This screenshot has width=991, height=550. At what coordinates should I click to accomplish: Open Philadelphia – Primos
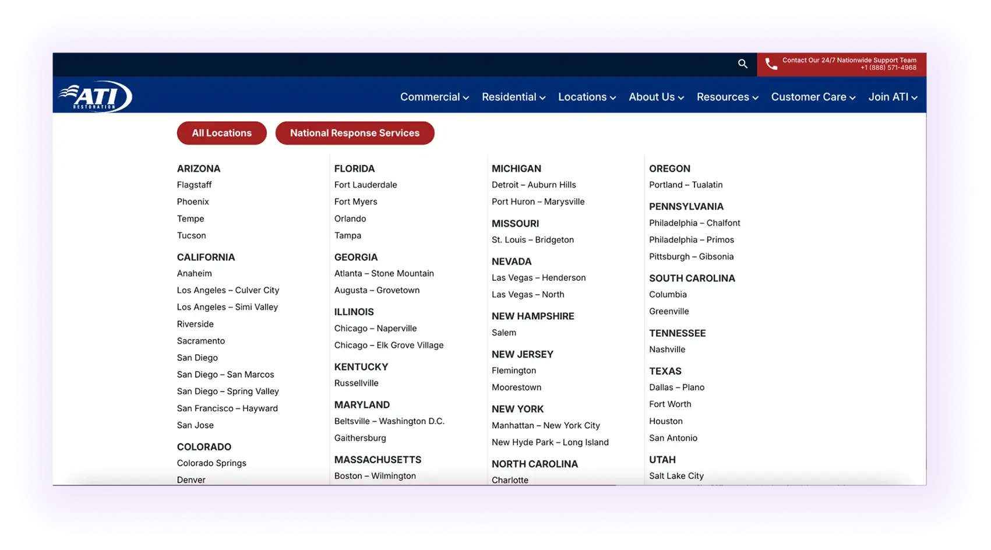pyautogui.click(x=692, y=240)
